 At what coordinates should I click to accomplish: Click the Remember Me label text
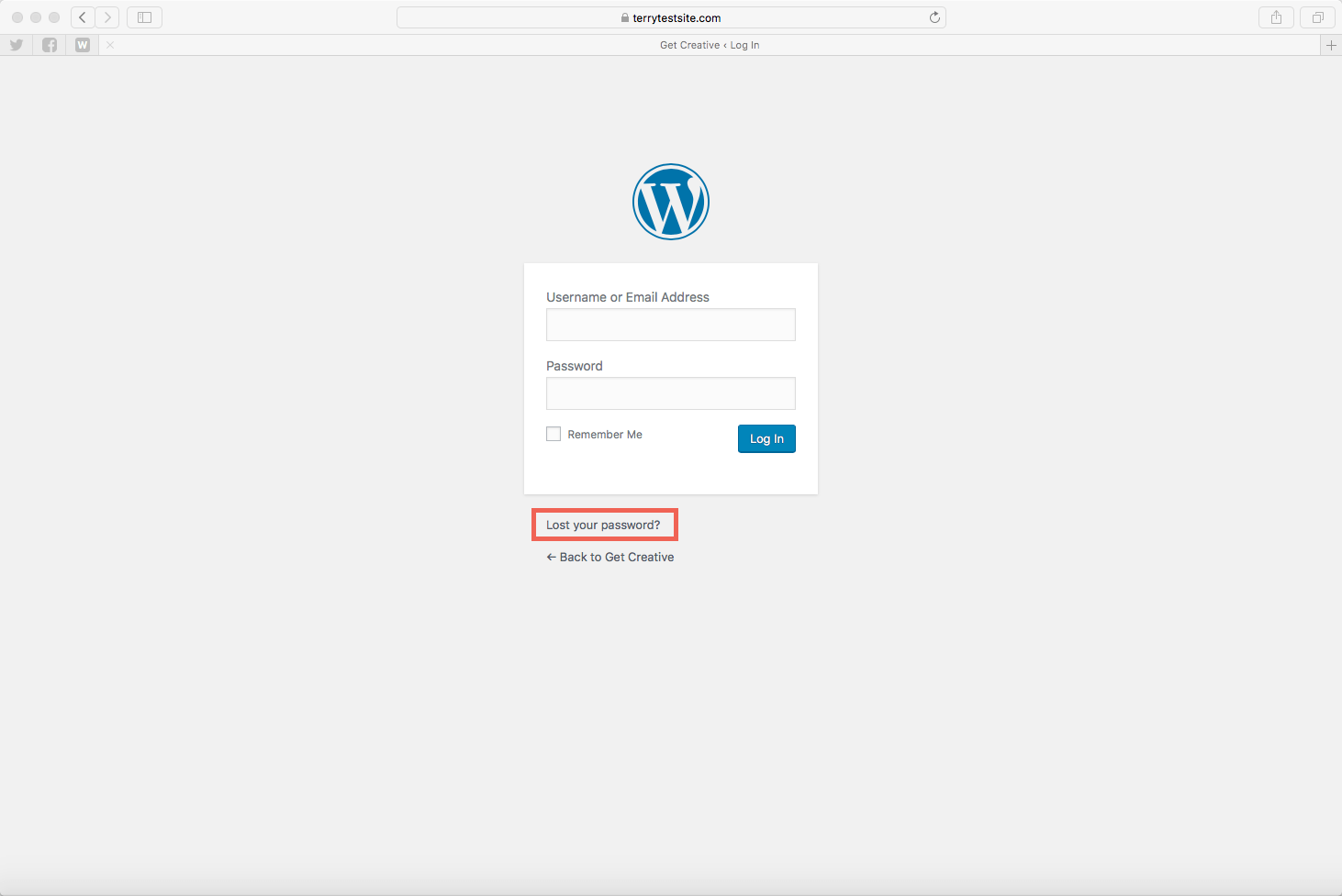[x=605, y=435]
